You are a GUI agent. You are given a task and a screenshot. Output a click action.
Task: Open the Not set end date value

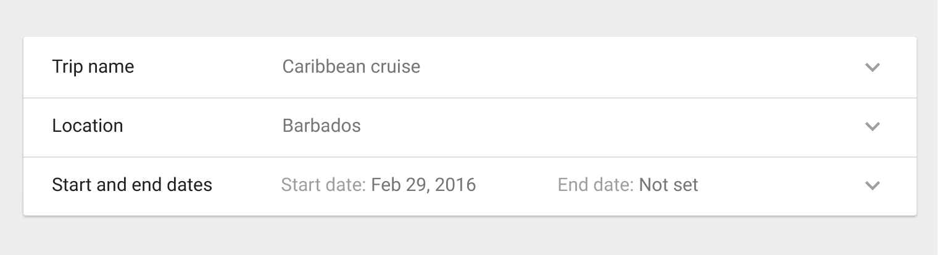pos(668,185)
